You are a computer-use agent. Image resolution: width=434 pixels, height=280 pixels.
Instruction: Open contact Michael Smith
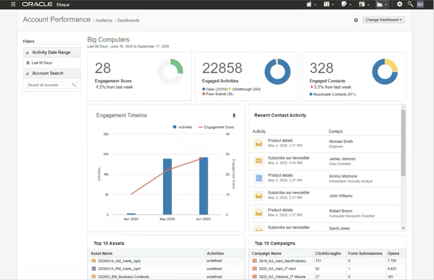tap(341, 142)
